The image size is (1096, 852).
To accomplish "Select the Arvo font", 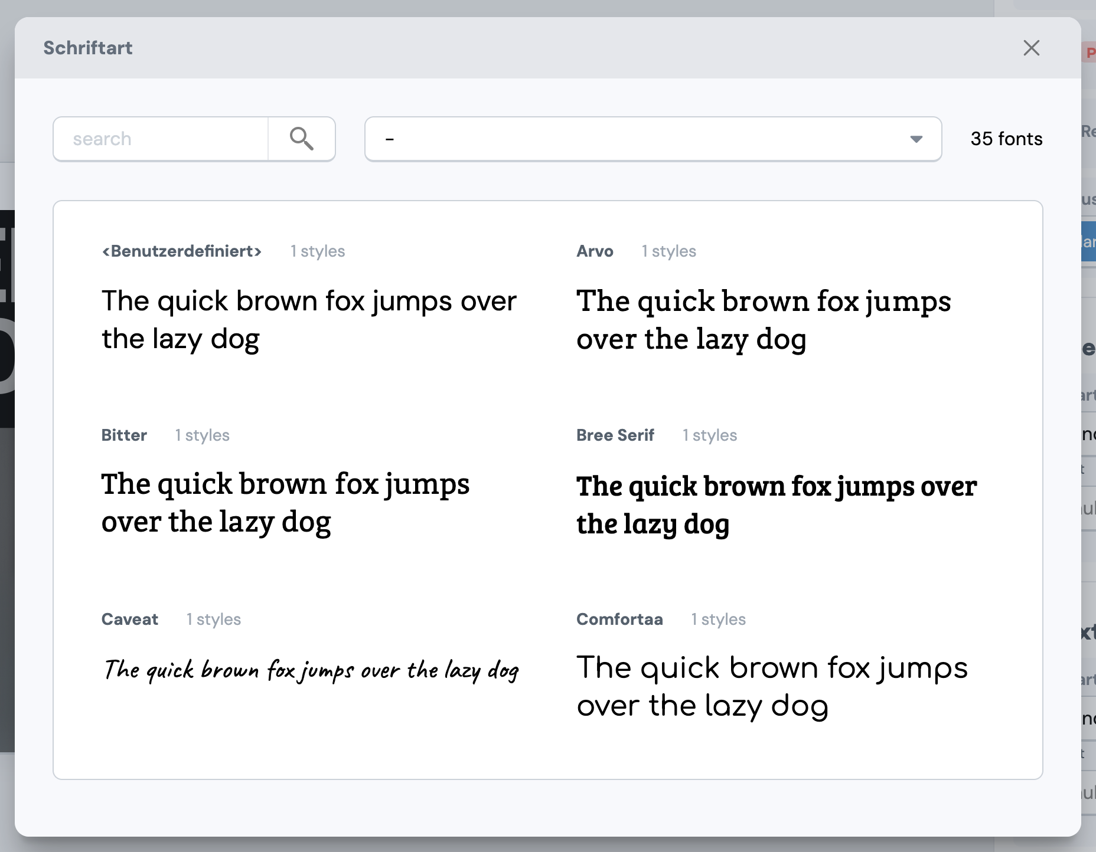I will [x=596, y=251].
